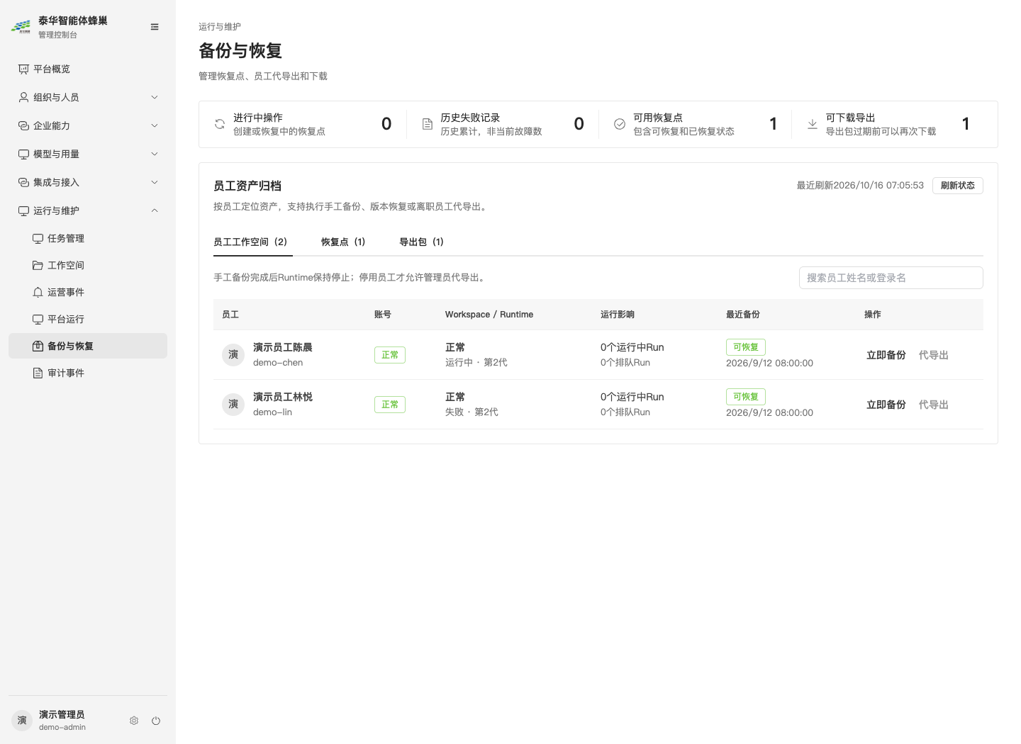Open the 导出包 tab

coord(421,242)
